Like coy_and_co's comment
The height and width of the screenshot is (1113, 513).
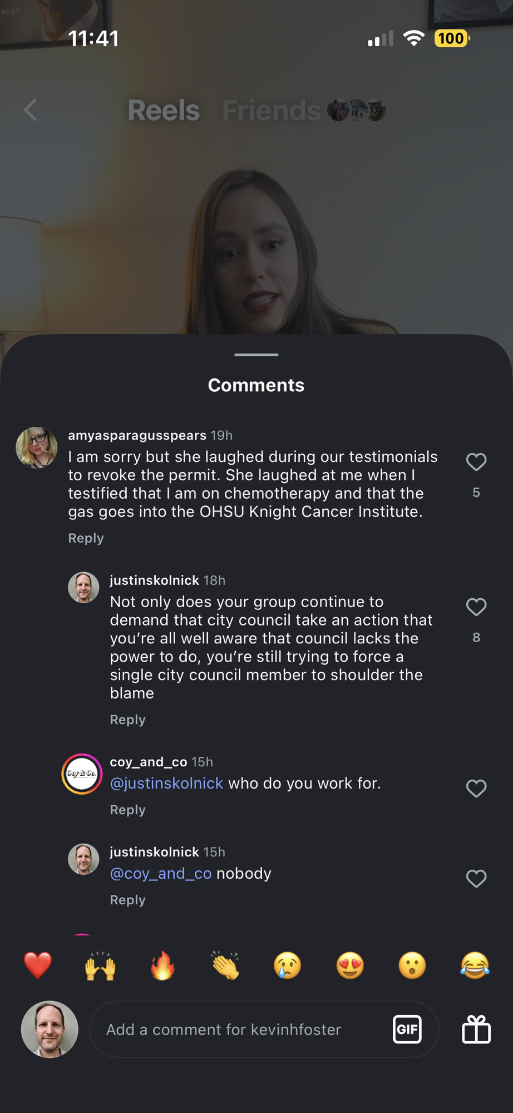click(x=476, y=788)
